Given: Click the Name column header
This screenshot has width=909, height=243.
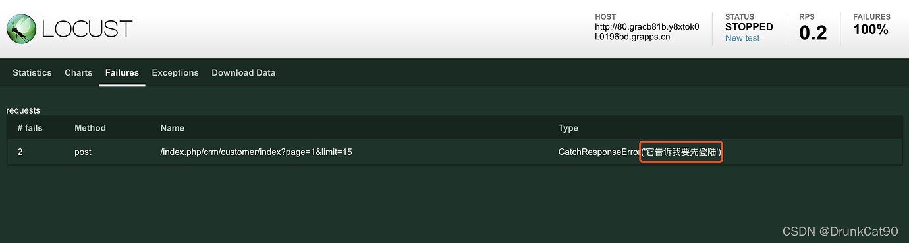Looking at the screenshot, I should coord(173,128).
